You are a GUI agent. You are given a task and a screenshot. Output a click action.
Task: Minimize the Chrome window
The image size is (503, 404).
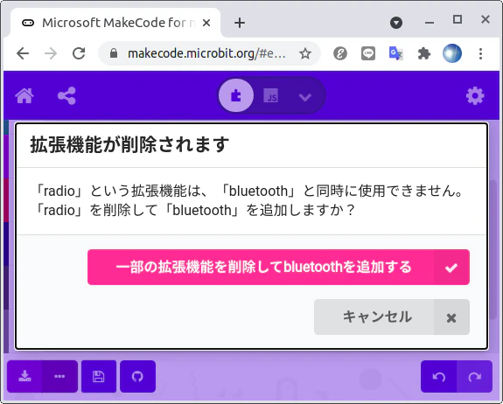pyautogui.click(x=430, y=23)
